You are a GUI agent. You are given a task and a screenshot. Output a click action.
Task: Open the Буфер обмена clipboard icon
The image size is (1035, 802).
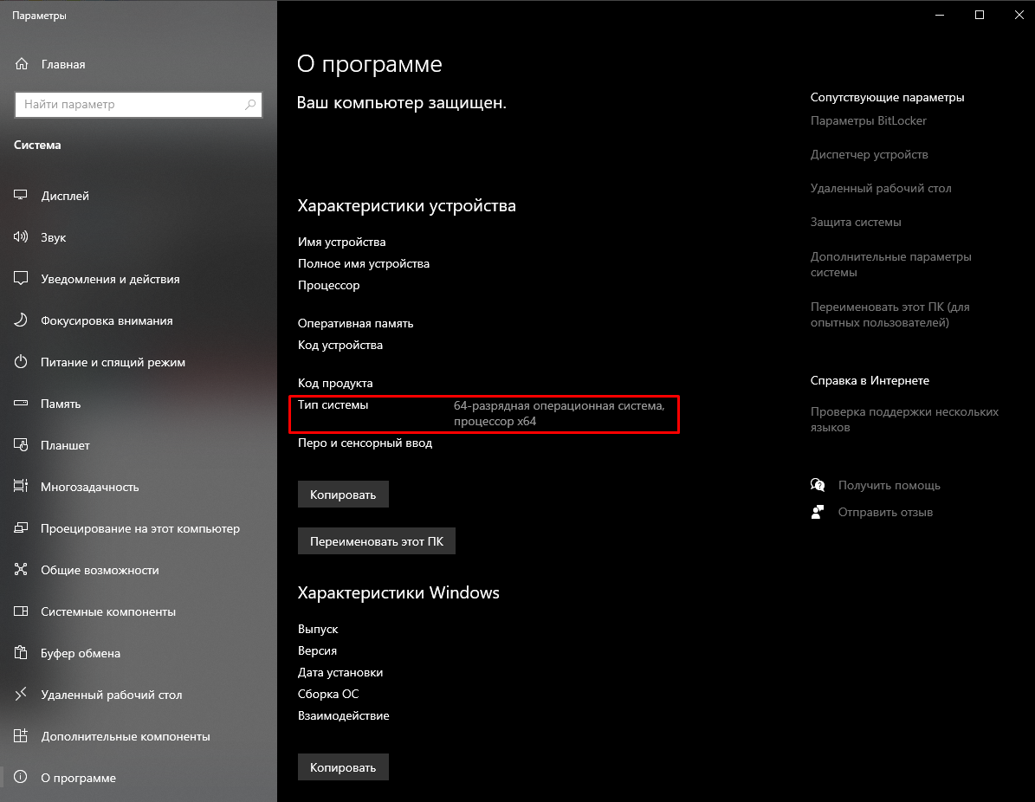(22, 653)
